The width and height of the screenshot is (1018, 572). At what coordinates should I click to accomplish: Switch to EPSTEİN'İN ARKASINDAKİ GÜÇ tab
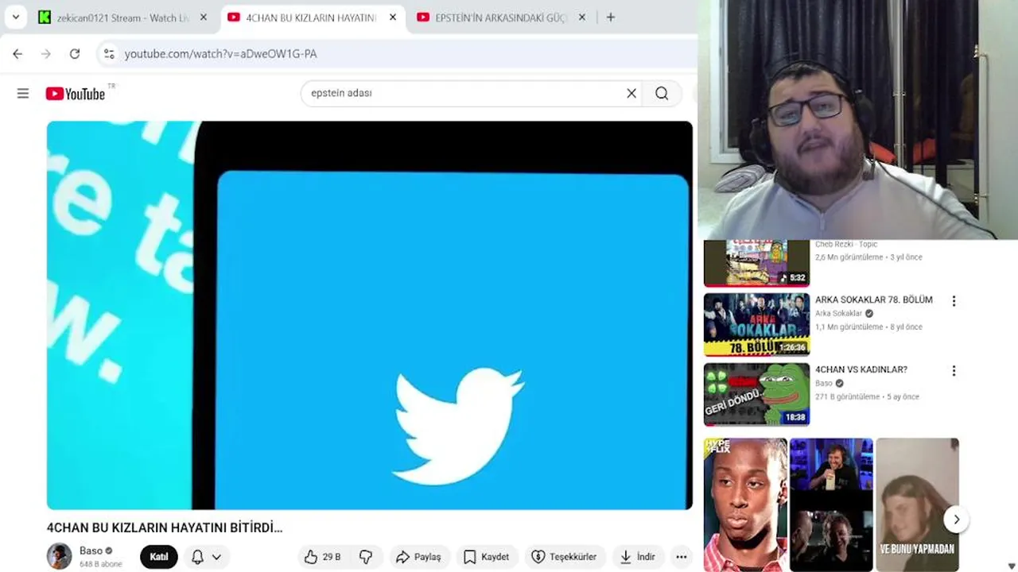click(501, 17)
